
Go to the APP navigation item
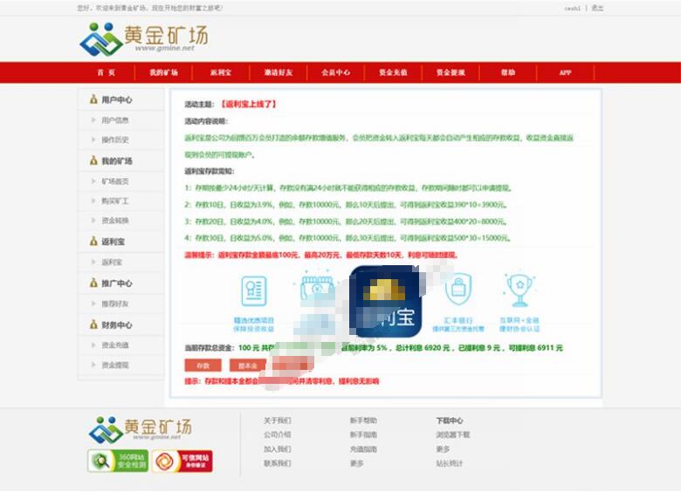pyautogui.click(x=565, y=72)
